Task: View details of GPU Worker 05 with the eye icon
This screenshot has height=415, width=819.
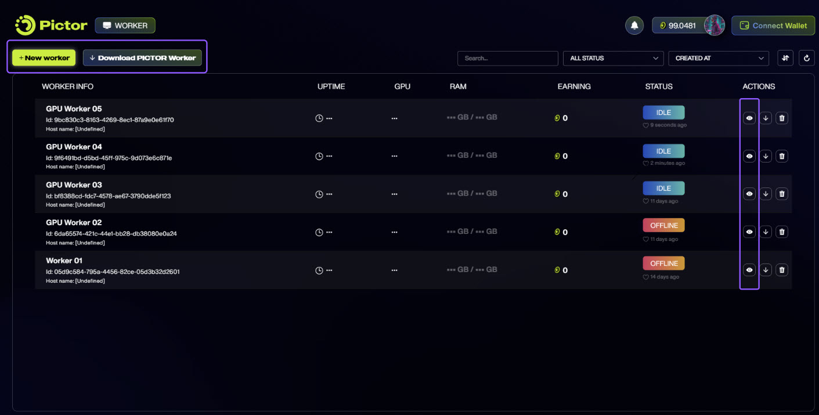Action: (749, 118)
